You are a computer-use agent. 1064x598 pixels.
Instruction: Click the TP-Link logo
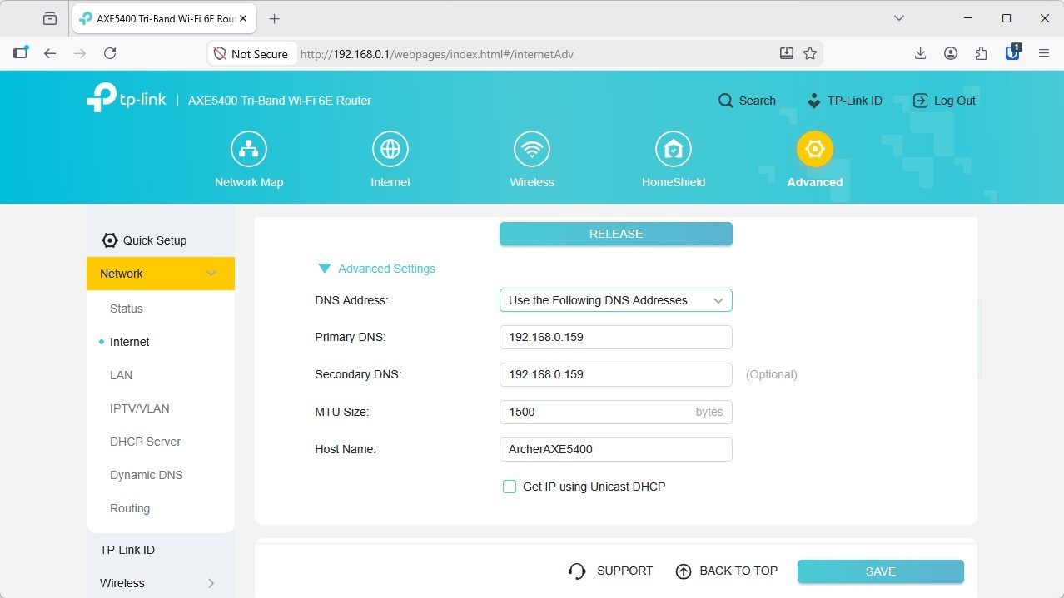[x=126, y=98]
